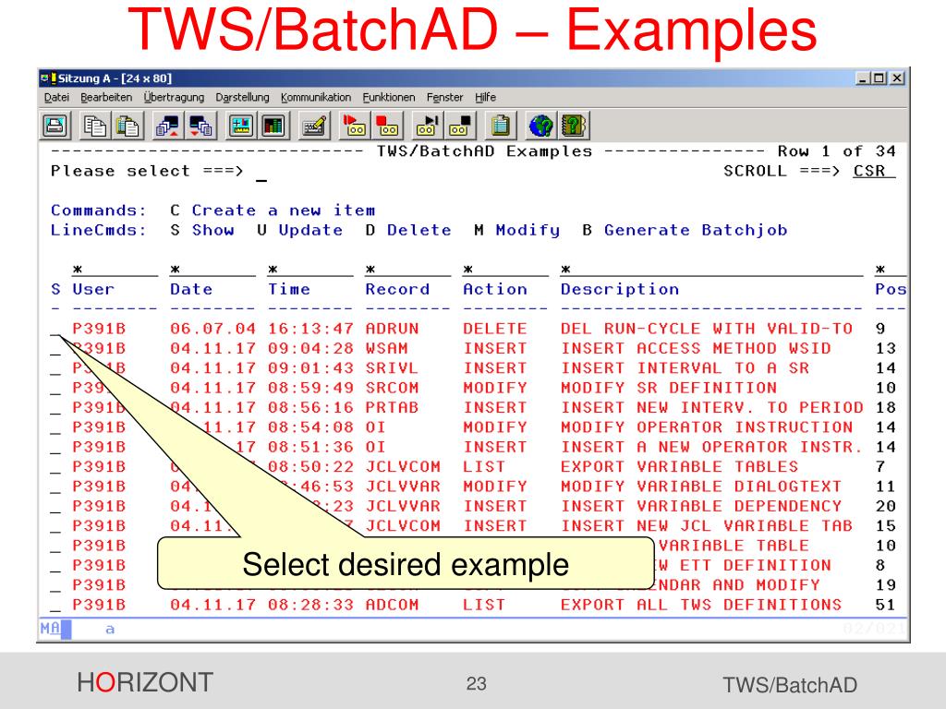Open the Übertragung menu
The width and height of the screenshot is (946, 709).
coord(174,97)
